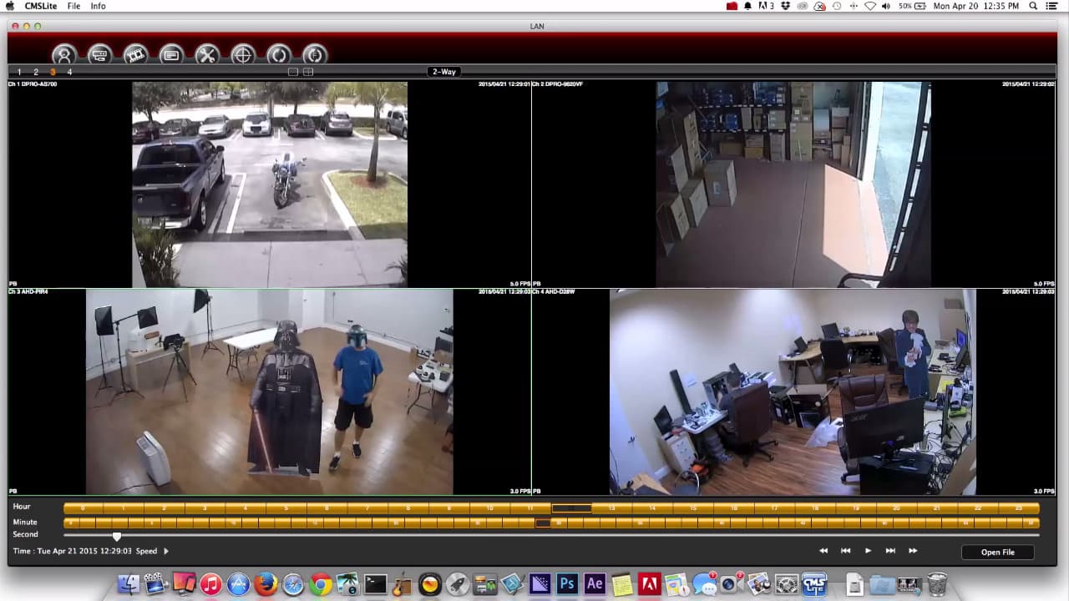Open Firefox from the Dock

tap(266, 584)
